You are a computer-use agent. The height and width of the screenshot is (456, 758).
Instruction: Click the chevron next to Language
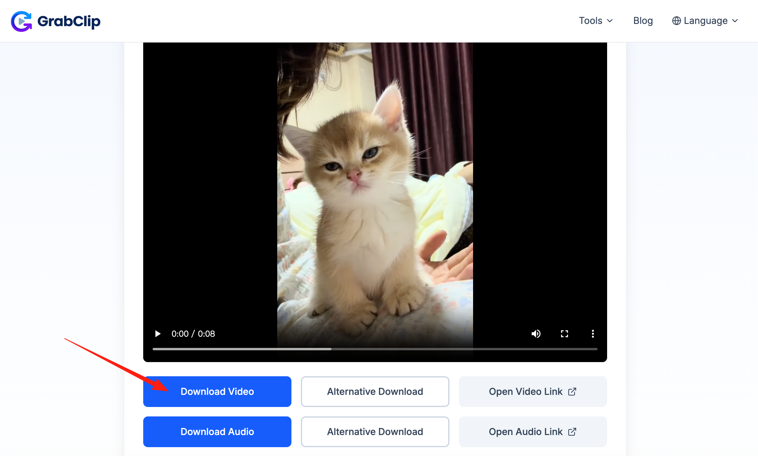pyautogui.click(x=735, y=21)
